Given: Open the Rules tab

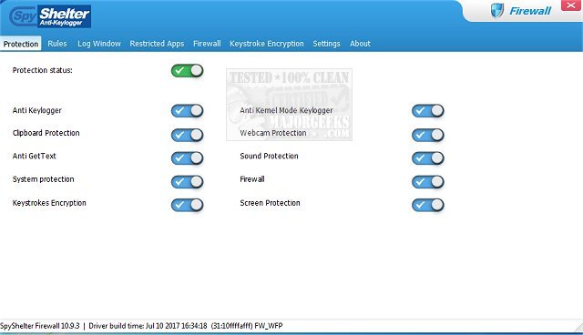Looking at the screenshot, I should coord(57,44).
